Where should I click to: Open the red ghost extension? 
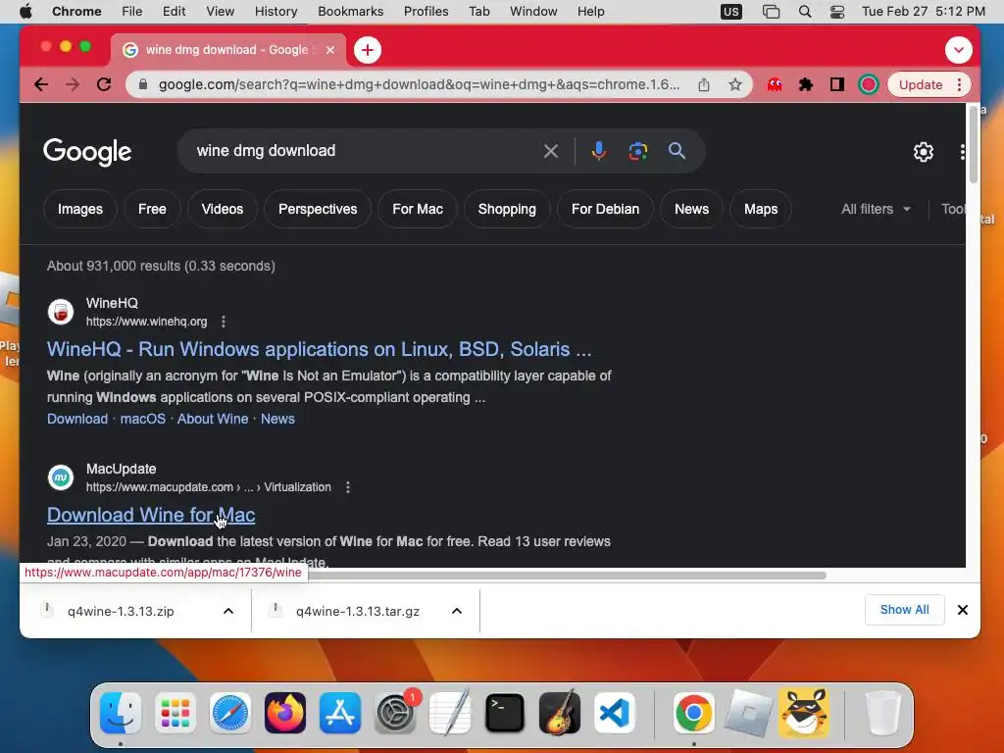[775, 84]
